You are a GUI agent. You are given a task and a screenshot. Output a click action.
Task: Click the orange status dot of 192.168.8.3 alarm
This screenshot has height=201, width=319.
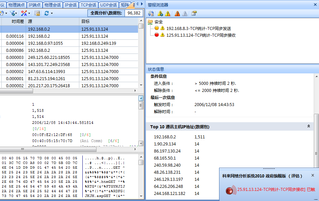(x=156, y=28)
